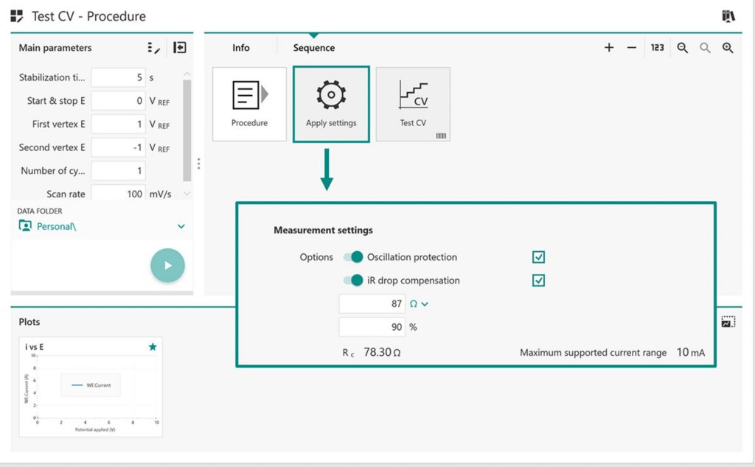Viewport: 755px width, 467px height.
Task: Click the 'Plots' panel title
Action: 29,322
